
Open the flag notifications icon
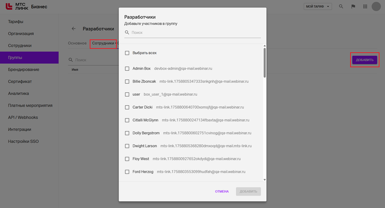point(353,6)
